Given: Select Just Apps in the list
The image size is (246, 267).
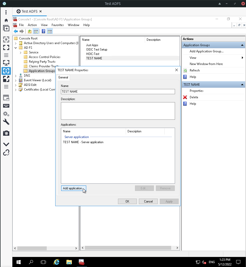Looking at the screenshot, I should [x=92, y=45].
